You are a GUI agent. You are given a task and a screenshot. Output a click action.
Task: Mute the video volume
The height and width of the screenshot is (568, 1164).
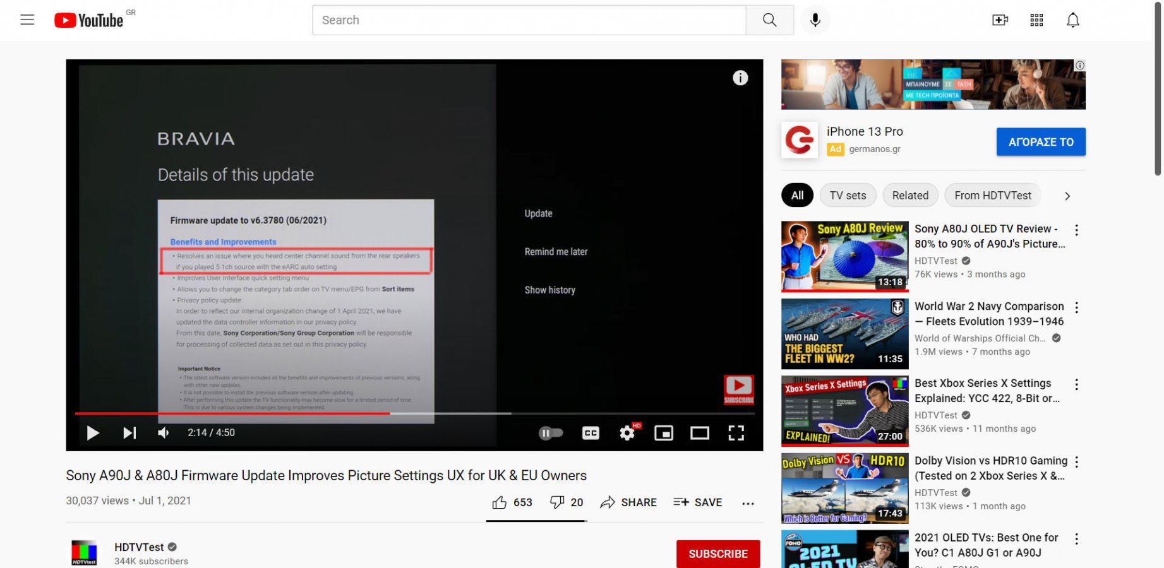(164, 433)
